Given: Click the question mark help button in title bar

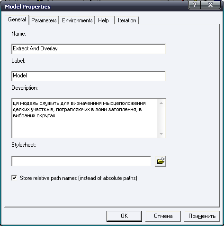Looking at the screenshot, I should tap(195, 5).
